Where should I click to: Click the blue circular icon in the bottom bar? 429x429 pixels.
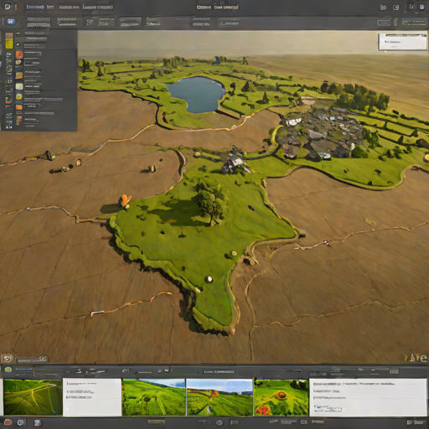(20, 422)
